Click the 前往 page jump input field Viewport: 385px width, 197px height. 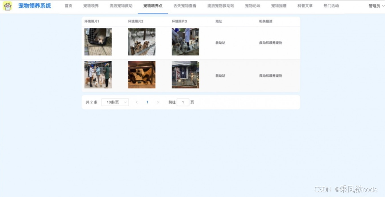pos(183,102)
